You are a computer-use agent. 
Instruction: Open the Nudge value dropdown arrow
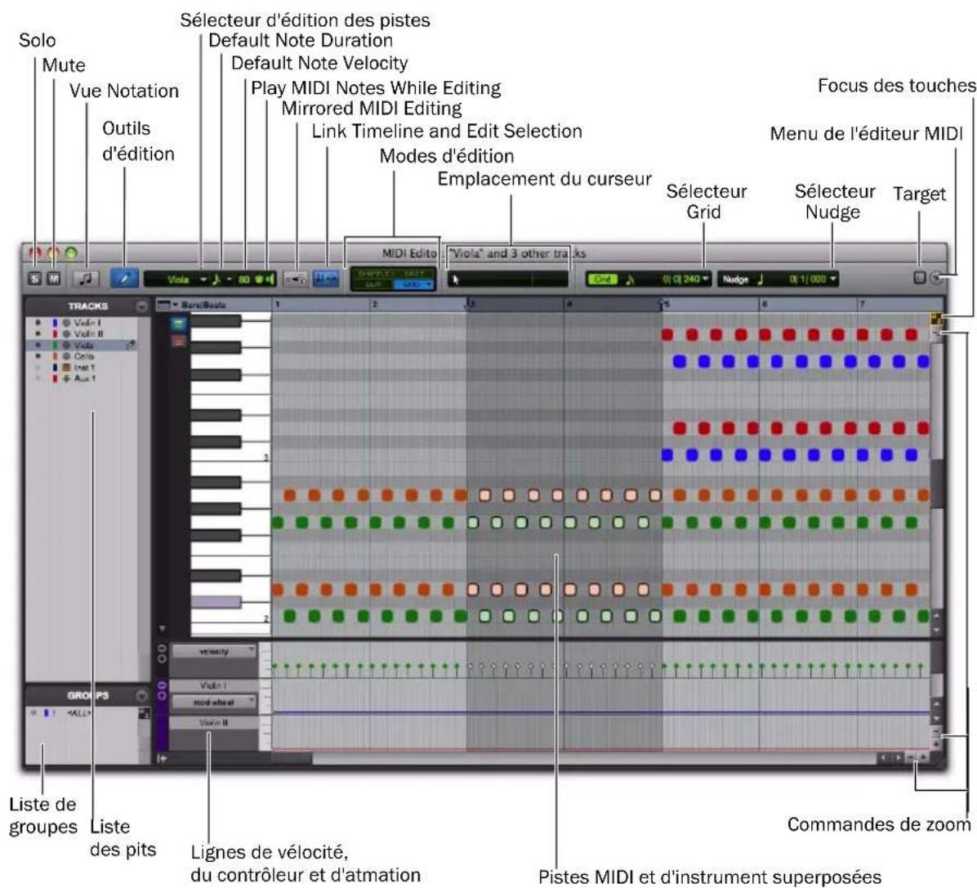[833, 279]
